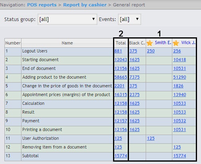Click the star icon beside Smith E.
201x164 pixels.
coord(150,43)
